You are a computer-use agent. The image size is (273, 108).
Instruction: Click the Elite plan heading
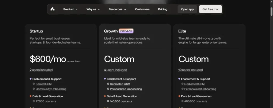click(x=182, y=31)
